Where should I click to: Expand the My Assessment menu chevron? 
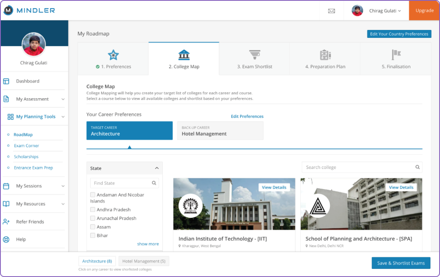coord(63,99)
